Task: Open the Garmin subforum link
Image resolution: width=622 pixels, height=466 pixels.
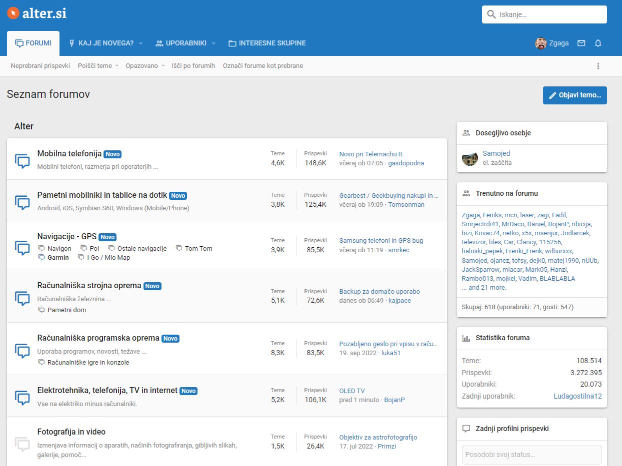Action: [58, 258]
